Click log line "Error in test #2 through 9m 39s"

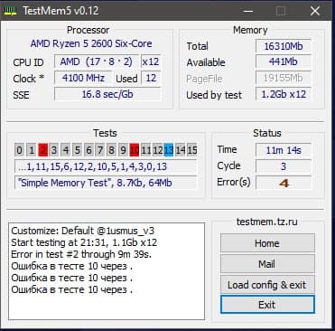click(x=81, y=254)
